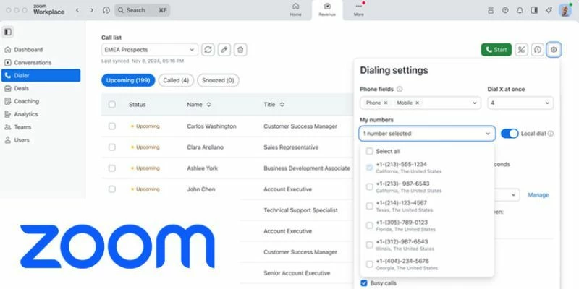Select all rows via header checkbox
579x289 pixels.
click(112, 104)
